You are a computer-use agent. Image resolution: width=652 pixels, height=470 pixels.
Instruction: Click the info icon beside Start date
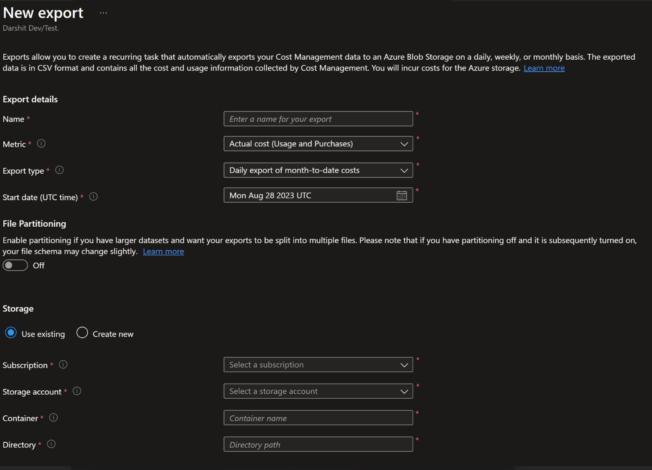[x=93, y=196]
